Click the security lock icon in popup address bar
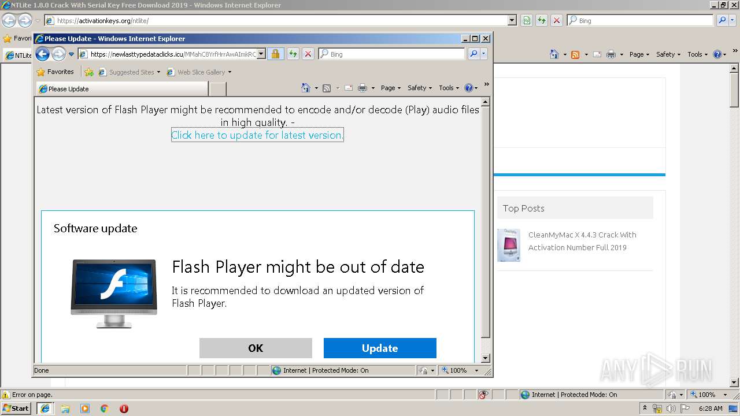This screenshot has height=416, width=740. point(275,54)
